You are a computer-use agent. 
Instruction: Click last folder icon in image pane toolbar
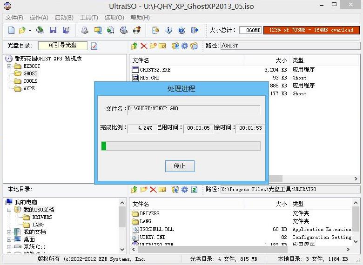click(194, 46)
